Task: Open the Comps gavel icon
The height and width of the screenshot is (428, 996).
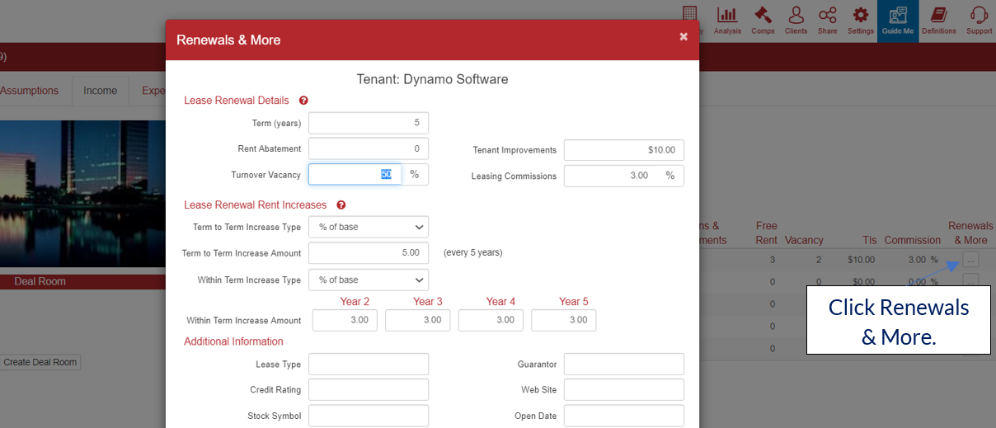Action: (763, 21)
